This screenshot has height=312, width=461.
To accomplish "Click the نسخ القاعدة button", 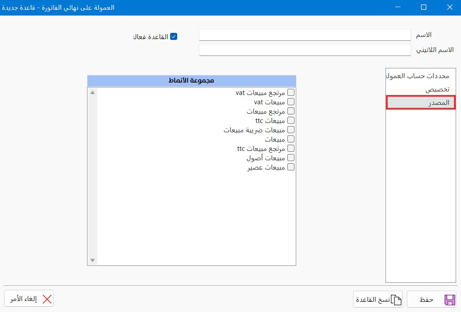I will [x=378, y=300].
